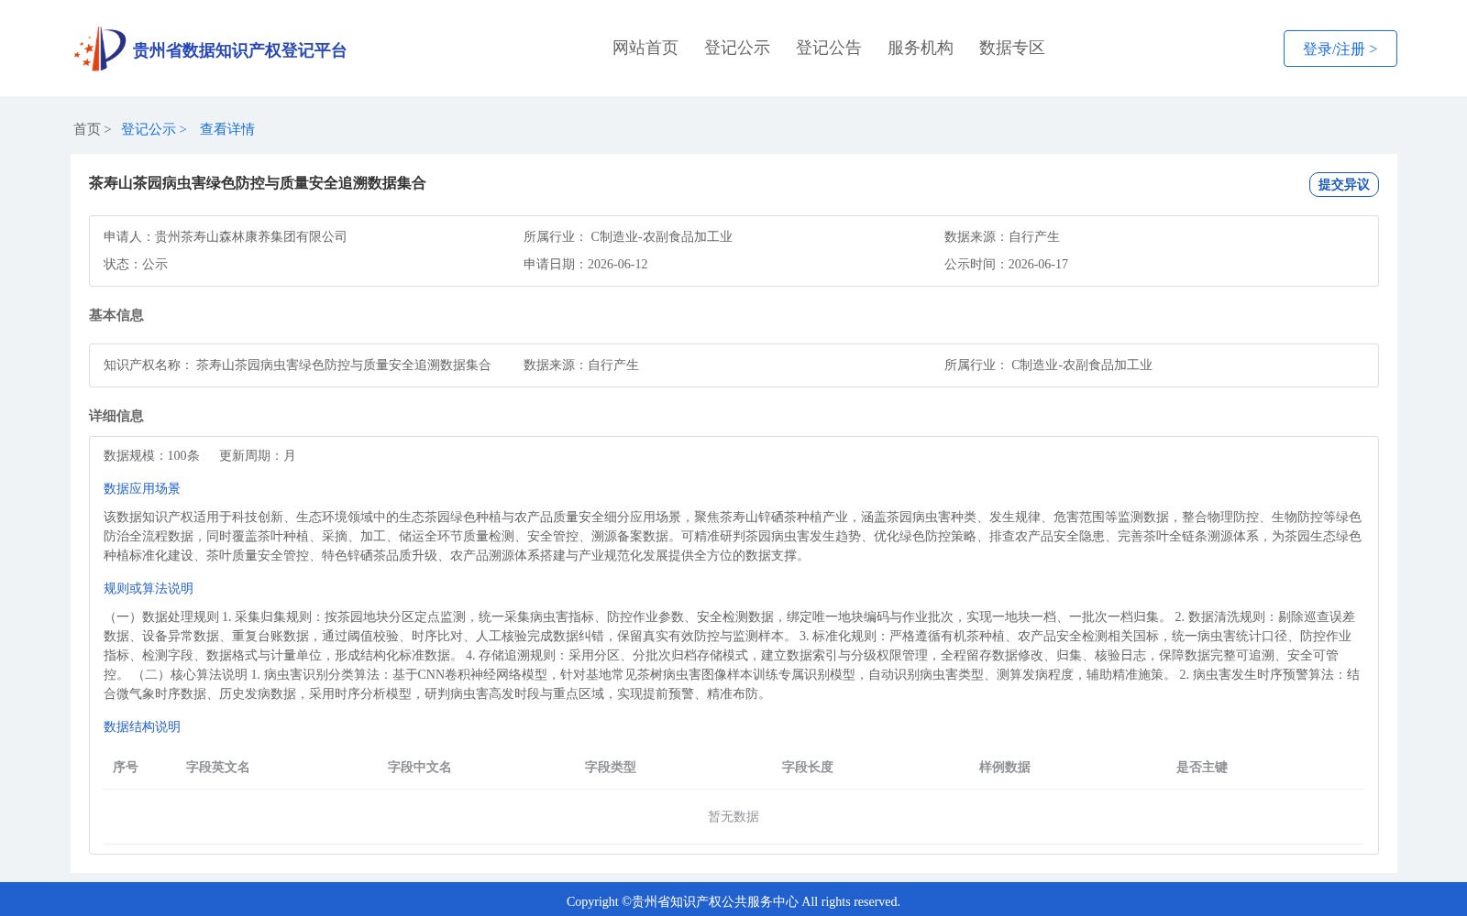Click the platform logo icon
The image size is (1467, 916).
pos(100,49)
